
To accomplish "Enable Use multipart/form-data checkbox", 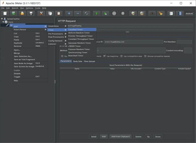I will (121, 56).
